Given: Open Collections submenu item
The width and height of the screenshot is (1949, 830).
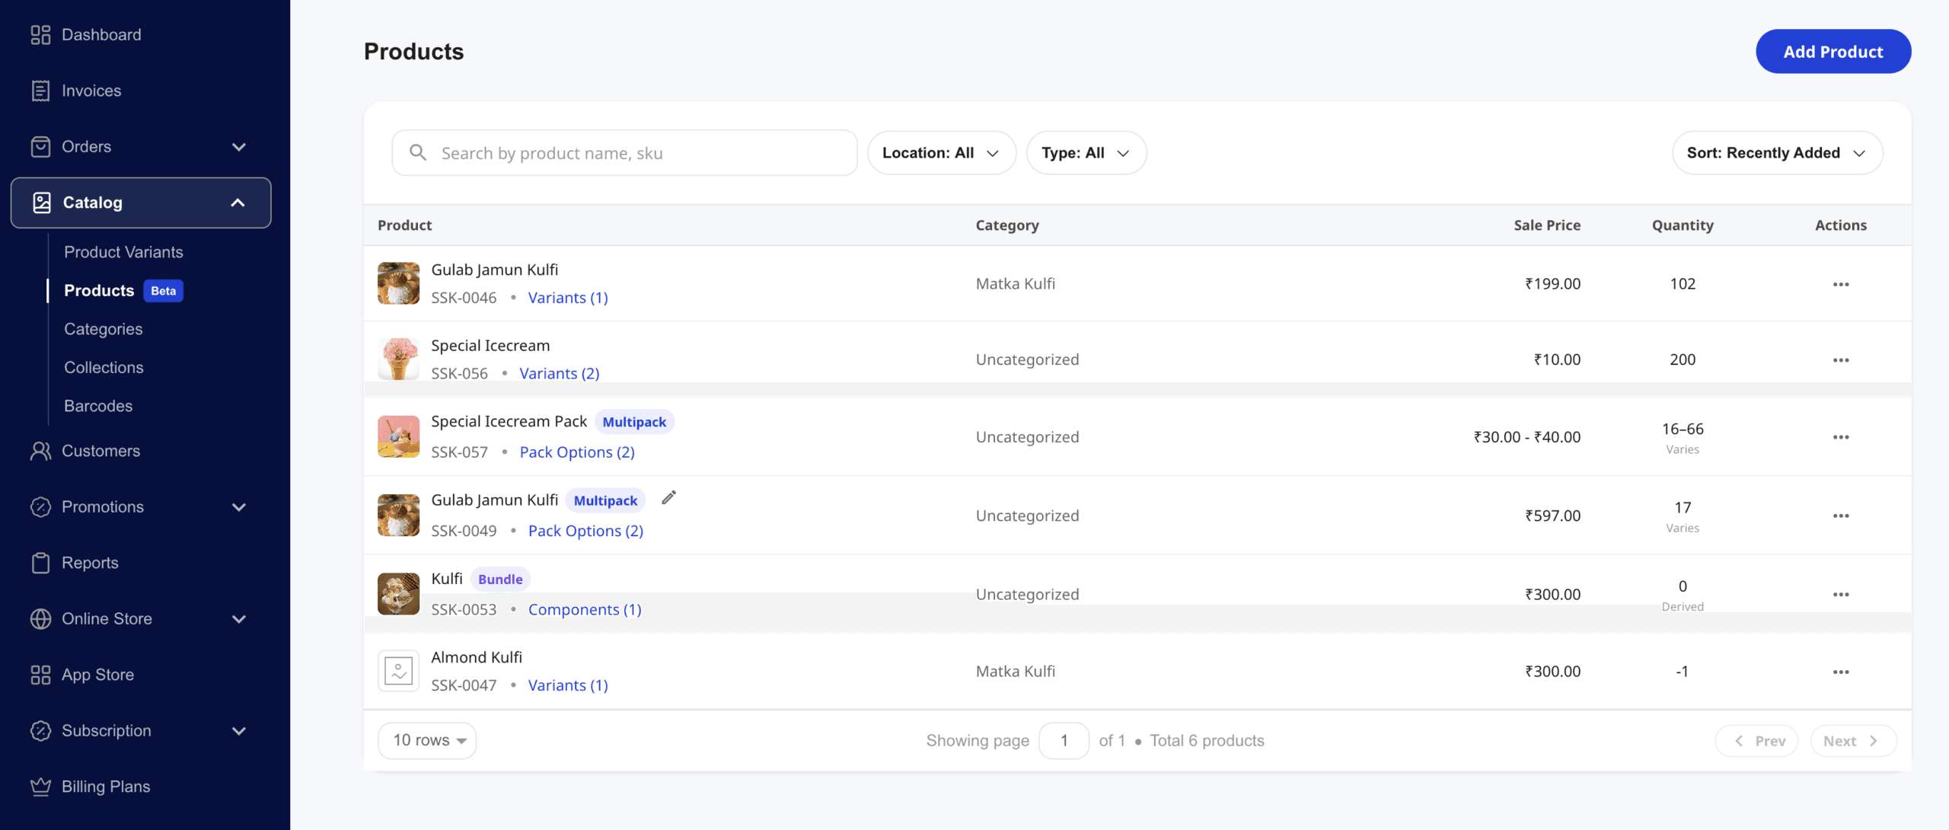Looking at the screenshot, I should point(104,368).
